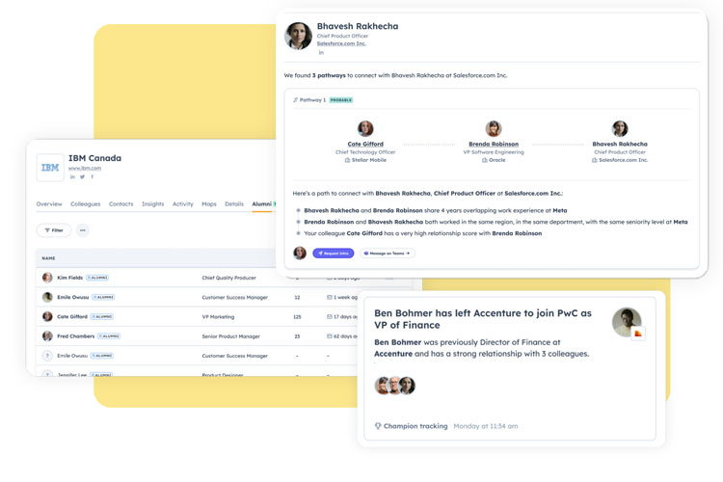Click the VP Marketing cell

[218, 317]
